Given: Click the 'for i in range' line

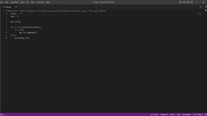Looking at the screenshot, I should [x=26, y=27].
